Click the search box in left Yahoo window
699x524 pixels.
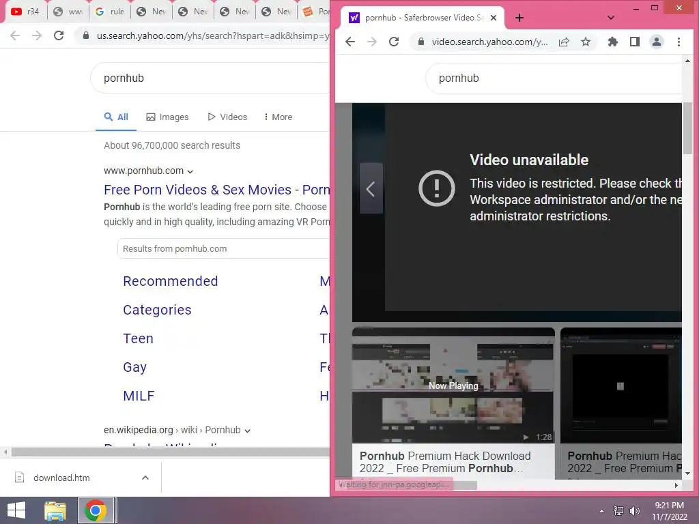click(x=210, y=78)
